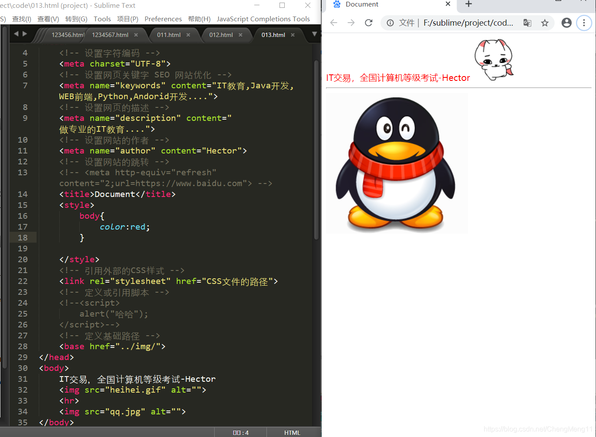Click the next tab arrow in Sublime
This screenshot has width=596, height=437.
(25, 33)
